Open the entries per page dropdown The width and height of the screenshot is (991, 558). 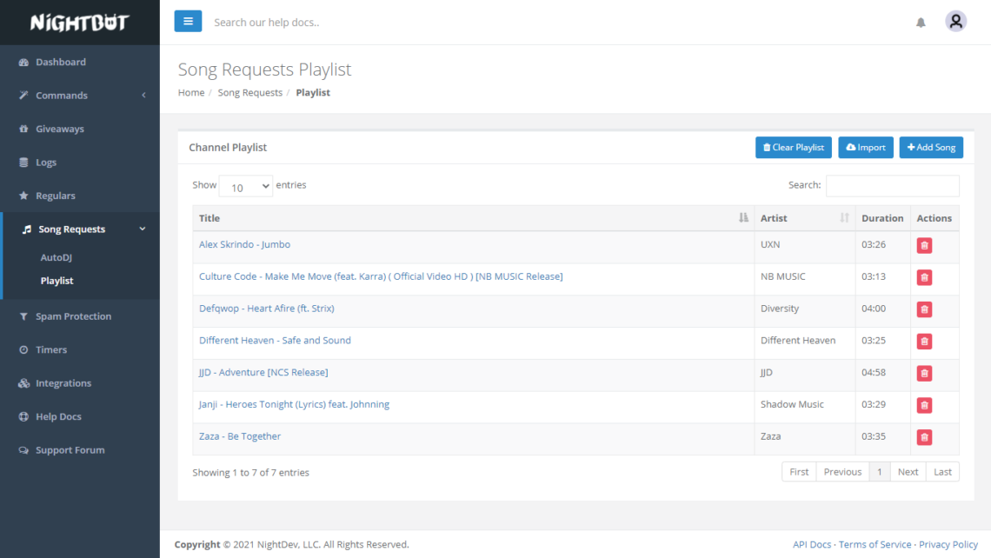[x=246, y=187]
